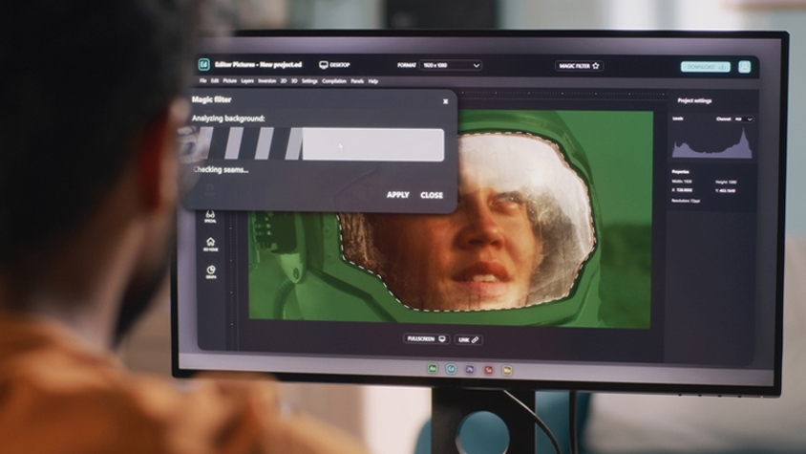Open the File menu
The image size is (806, 454).
pos(203,81)
